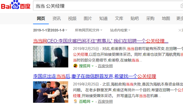Switch to the 图片 tab
Screen dimensions: 183x109
[x=88, y=19]
